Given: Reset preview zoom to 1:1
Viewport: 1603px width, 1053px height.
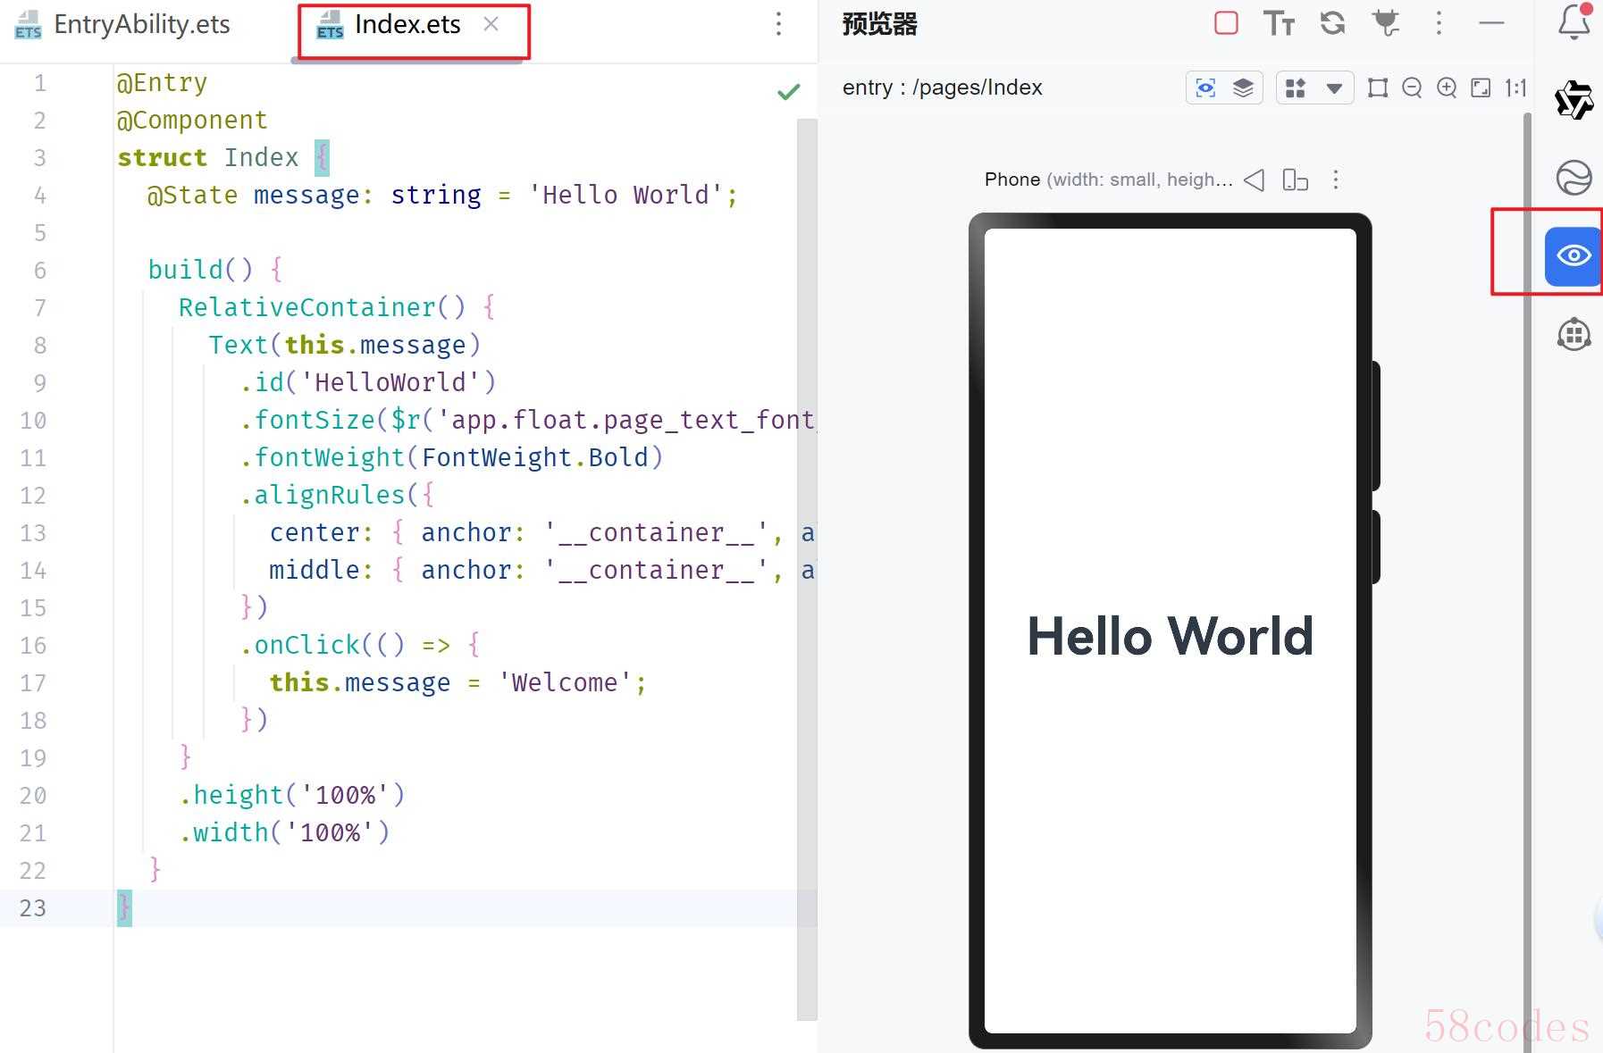Looking at the screenshot, I should (x=1515, y=88).
